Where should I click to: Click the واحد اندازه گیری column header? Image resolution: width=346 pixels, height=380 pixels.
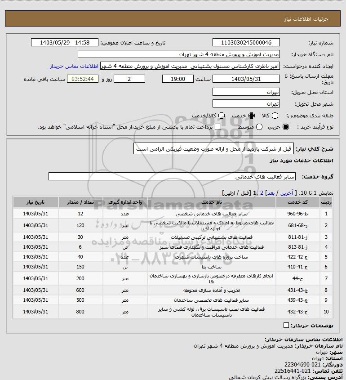tap(125, 202)
